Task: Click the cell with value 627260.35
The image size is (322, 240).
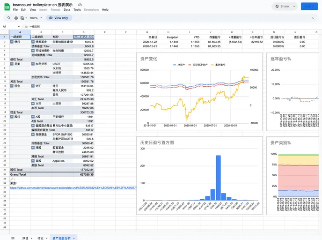Action: tap(84, 174)
